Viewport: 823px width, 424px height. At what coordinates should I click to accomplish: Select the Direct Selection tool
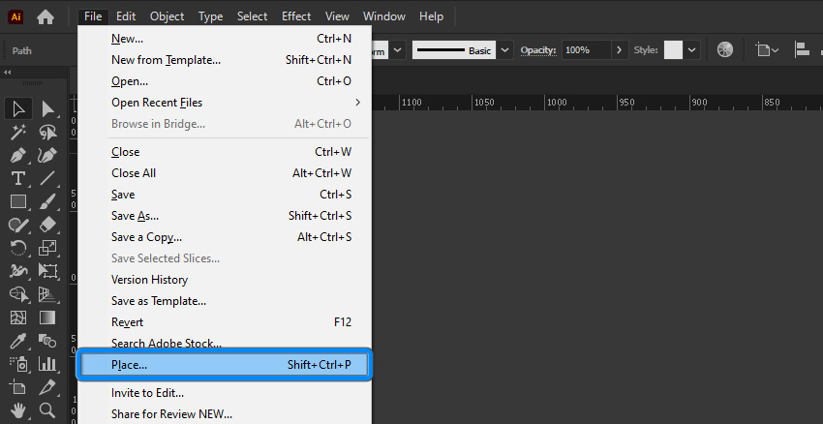(x=47, y=109)
